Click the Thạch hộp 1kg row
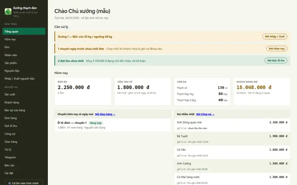Image resolution: width=297 pixels, height=185 pixels. (x=202, y=94)
